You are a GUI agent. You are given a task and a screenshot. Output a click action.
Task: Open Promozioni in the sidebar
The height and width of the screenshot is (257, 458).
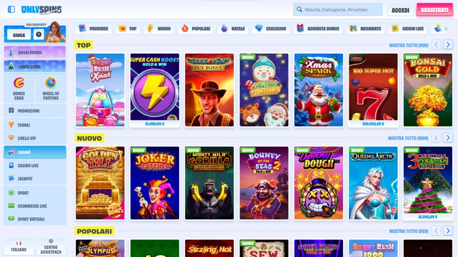tap(35, 111)
